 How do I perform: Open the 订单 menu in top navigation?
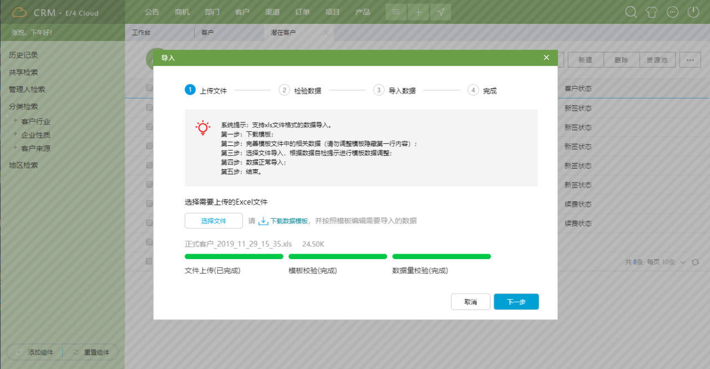[302, 12]
